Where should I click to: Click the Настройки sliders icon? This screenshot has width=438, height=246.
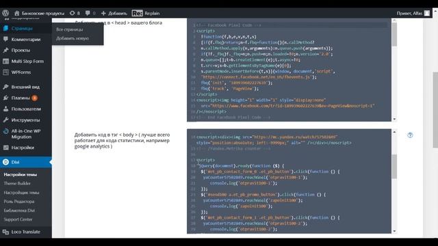(5, 148)
